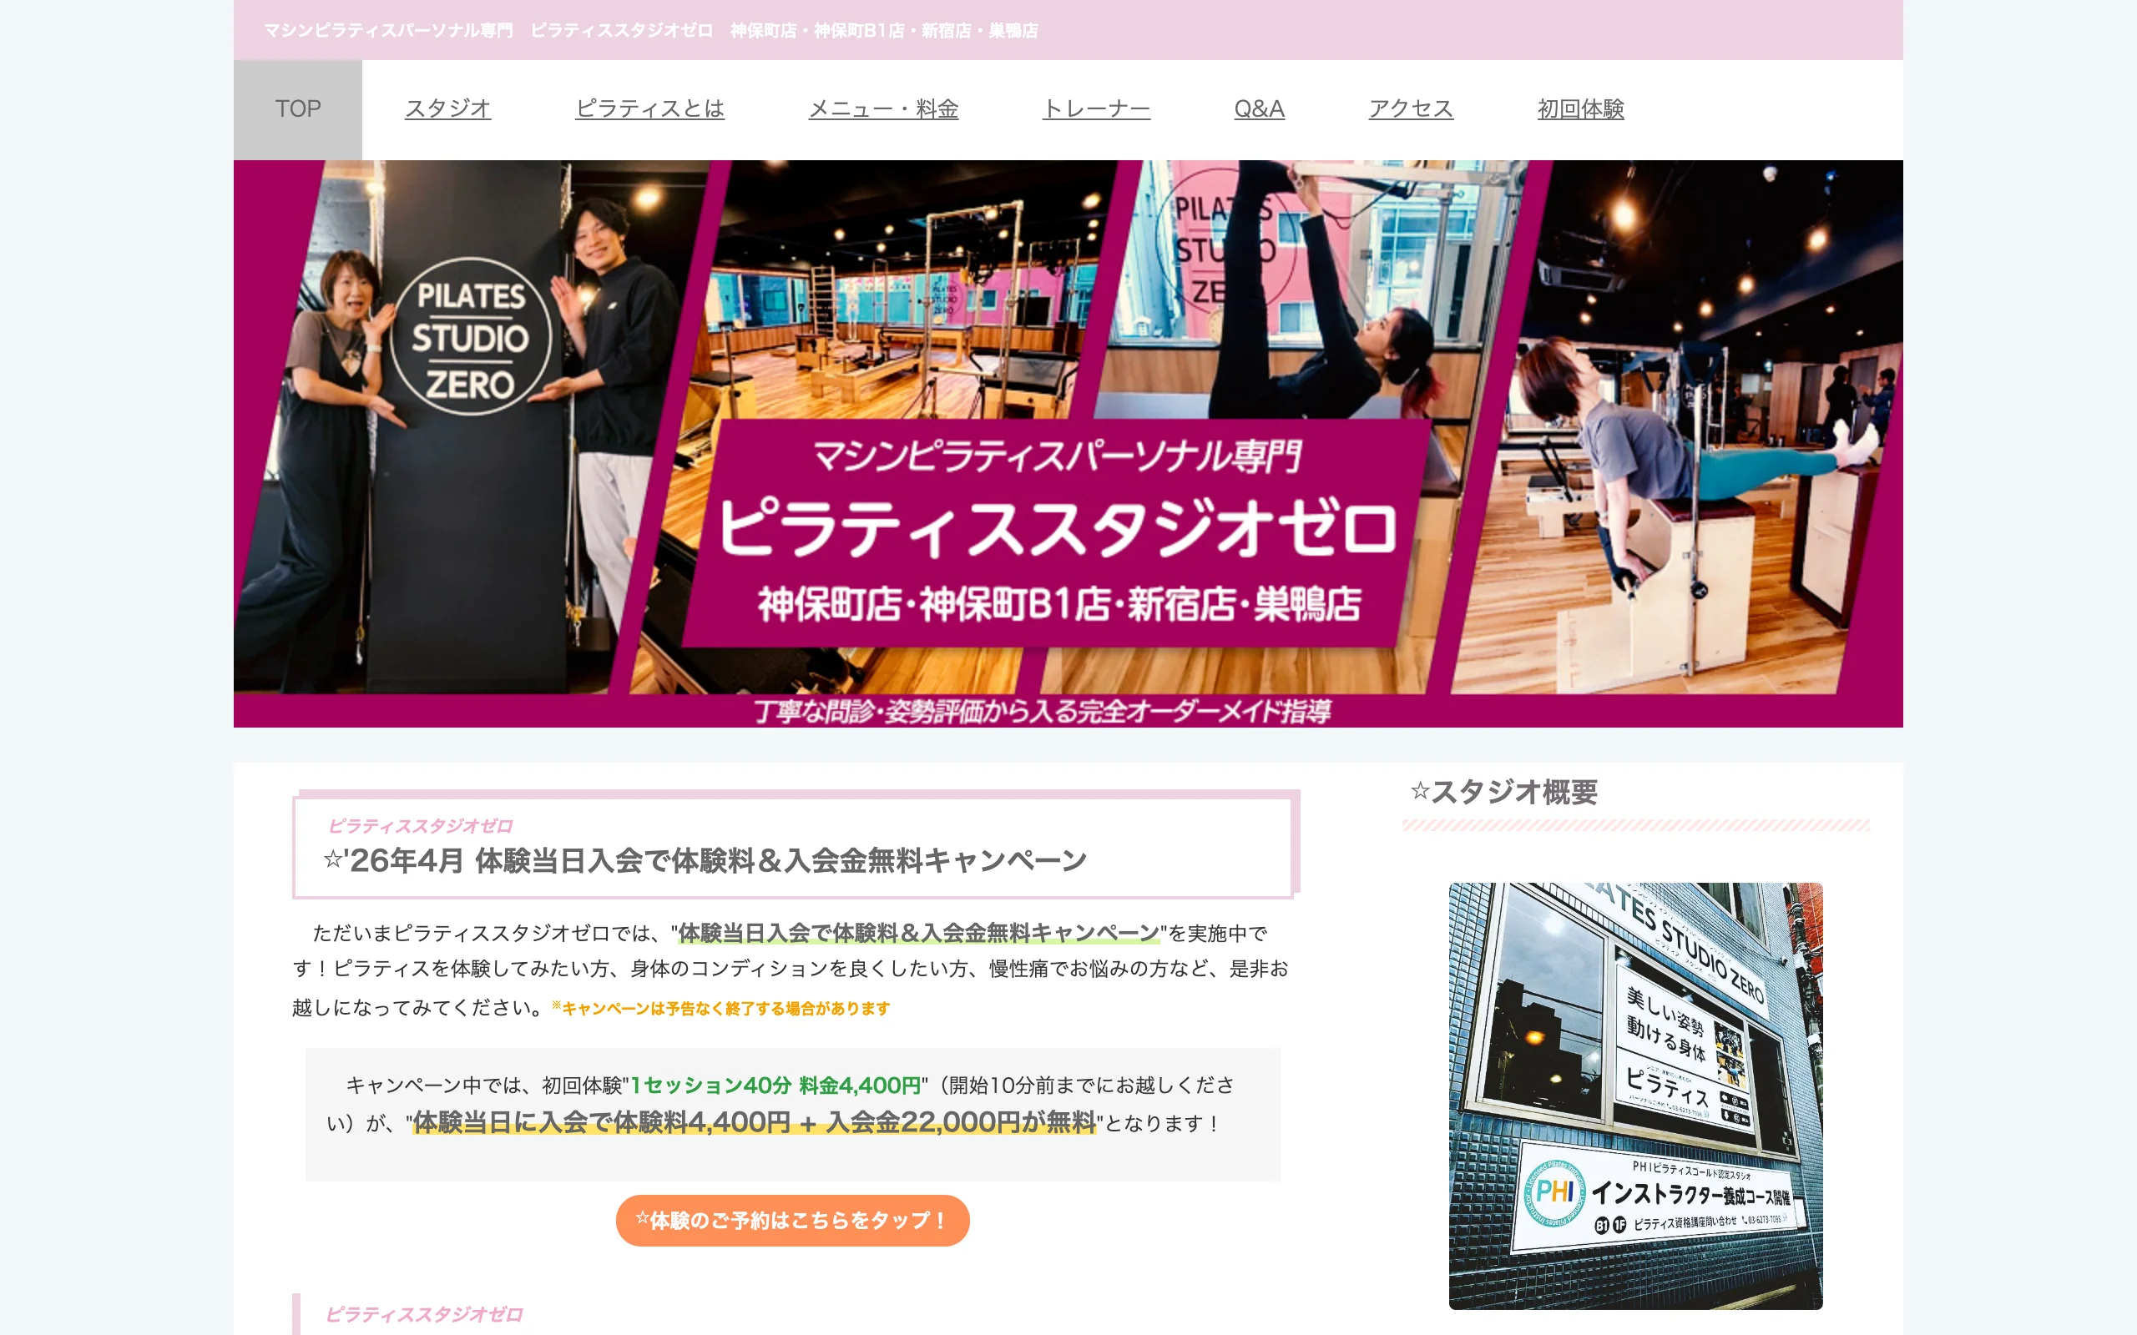
Task: Click the site title in the pink header bar
Action: tap(651, 31)
